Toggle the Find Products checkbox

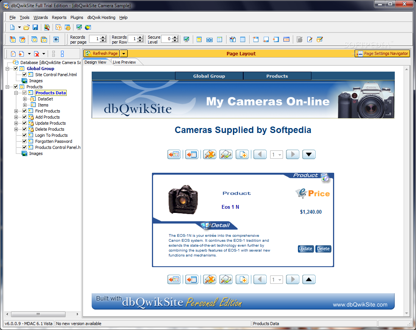pos(24,111)
